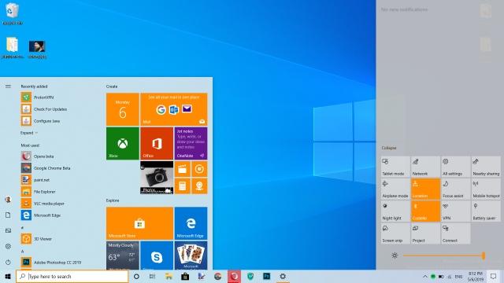
Task: Open the Camera small tile
Action: 199,186
